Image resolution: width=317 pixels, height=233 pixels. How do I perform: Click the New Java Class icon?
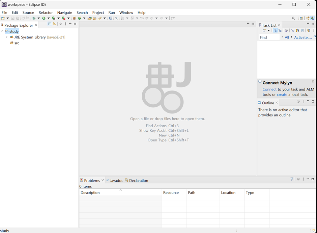click(x=80, y=18)
